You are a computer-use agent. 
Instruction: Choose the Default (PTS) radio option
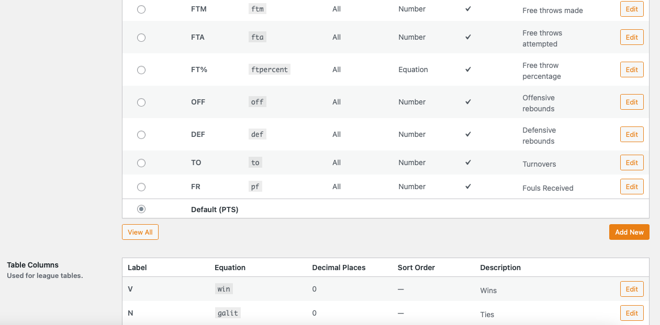(x=141, y=209)
